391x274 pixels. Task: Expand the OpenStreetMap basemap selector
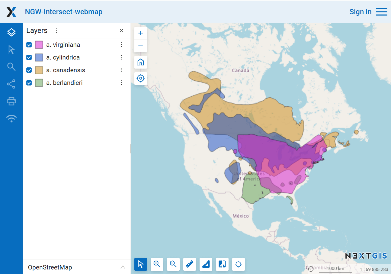click(x=123, y=267)
